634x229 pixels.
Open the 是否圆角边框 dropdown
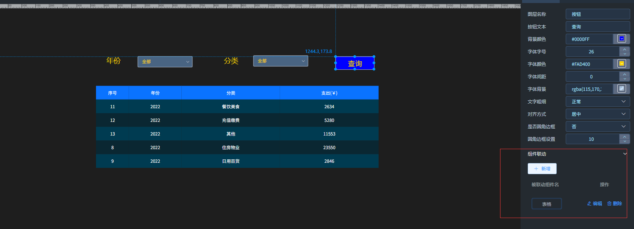tap(598, 126)
